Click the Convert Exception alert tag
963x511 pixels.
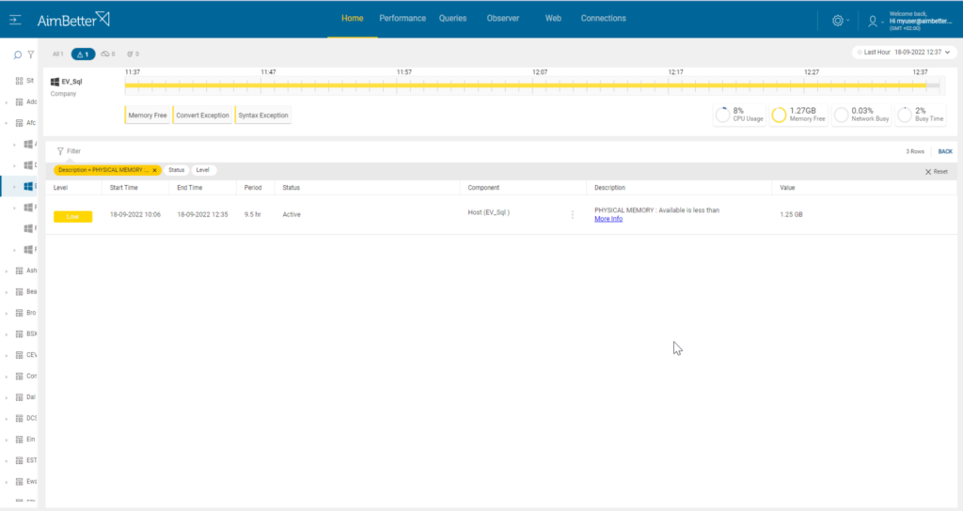click(202, 116)
